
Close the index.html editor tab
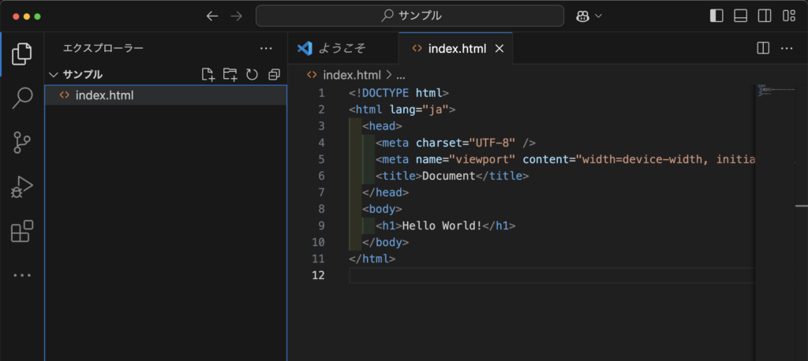pos(499,48)
